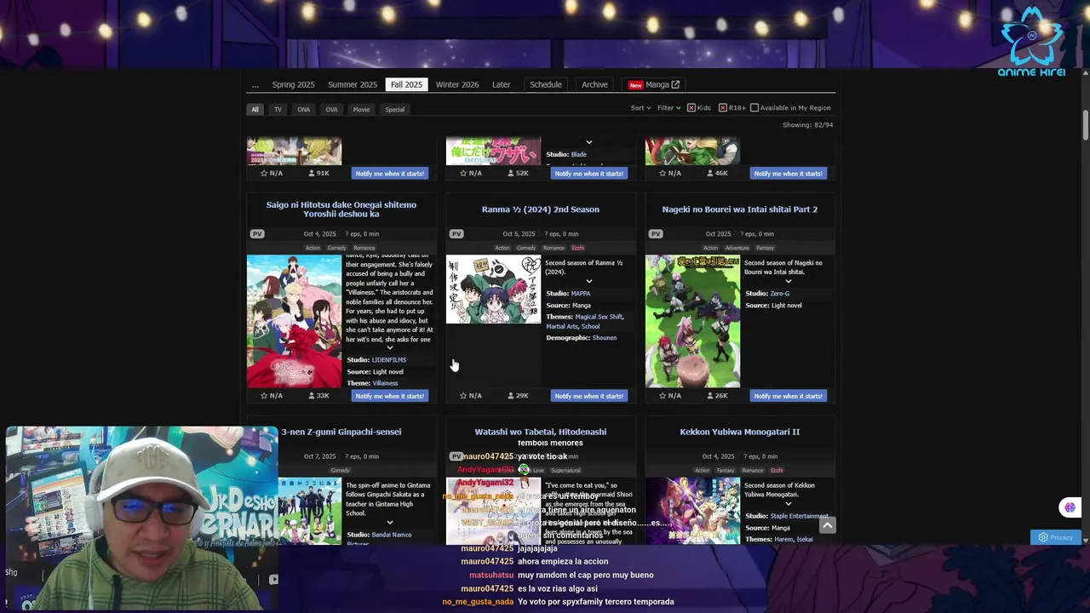This screenshot has width=1090, height=613.
Task: Click the LIDENFILMS studio link
Action: tap(388, 360)
